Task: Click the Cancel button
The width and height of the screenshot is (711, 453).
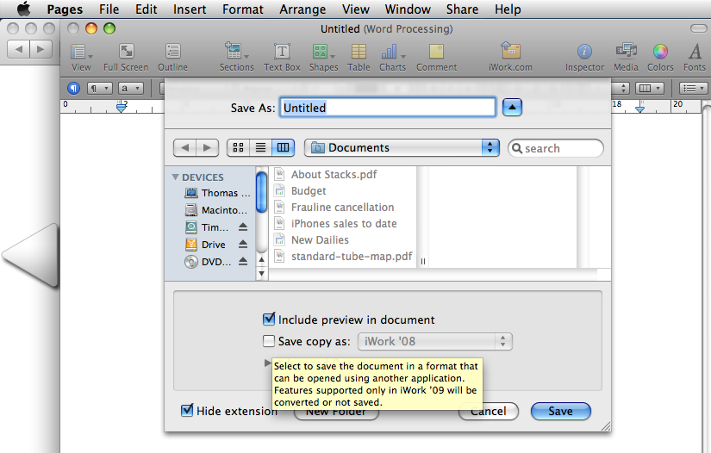Action: [x=489, y=411]
